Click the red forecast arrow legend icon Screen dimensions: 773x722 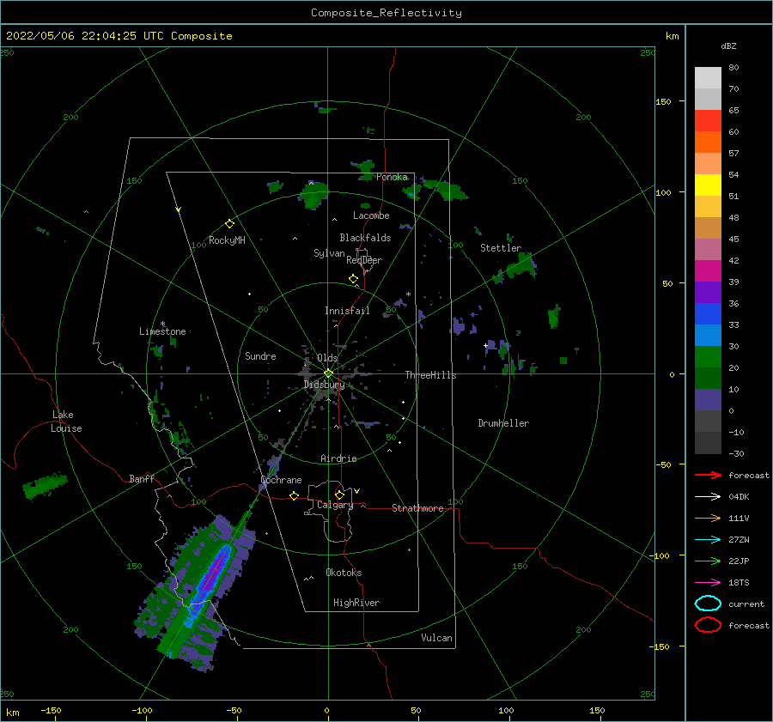[708, 475]
